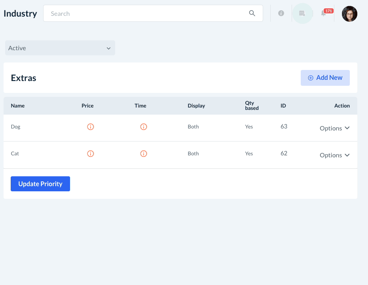Viewport: 368px width, 285px height.
Task: Click the Industry page title
Action: 20,13
